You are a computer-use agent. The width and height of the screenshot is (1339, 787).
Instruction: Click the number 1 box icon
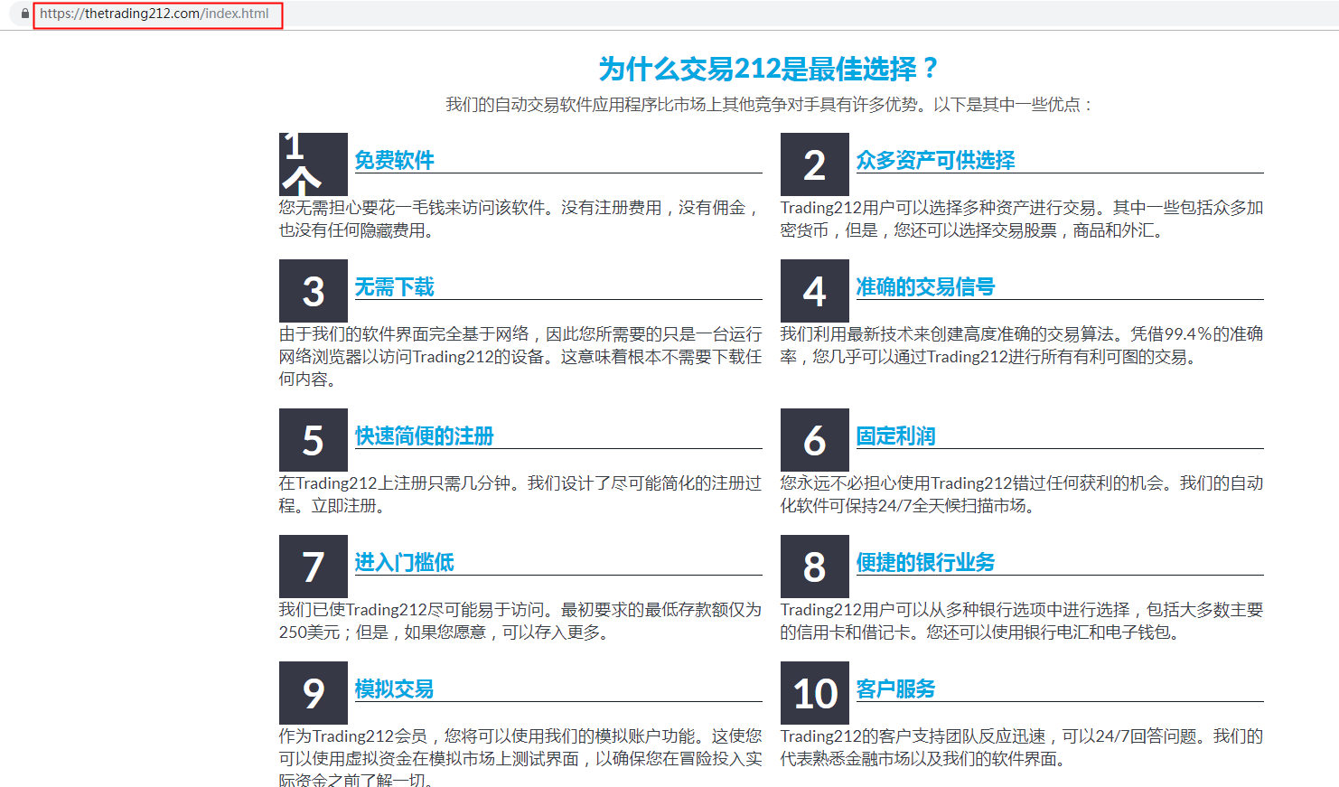pyautogui.click(x=313, y=164)
